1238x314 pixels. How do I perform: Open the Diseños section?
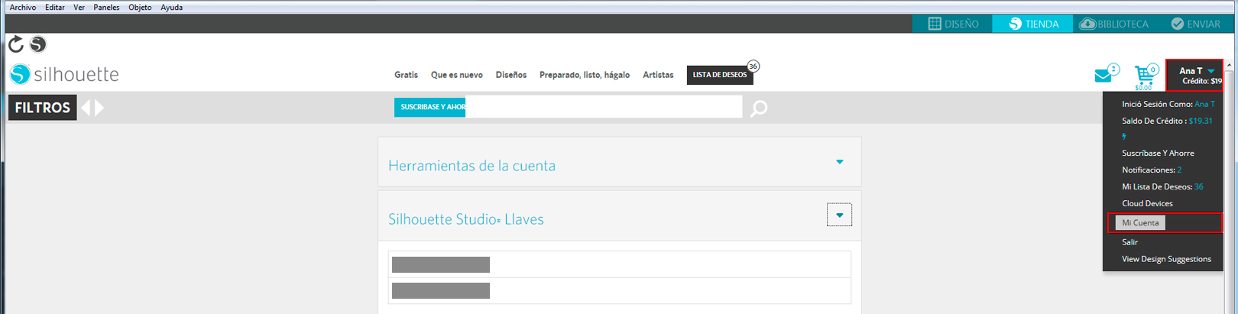(510, 75)
